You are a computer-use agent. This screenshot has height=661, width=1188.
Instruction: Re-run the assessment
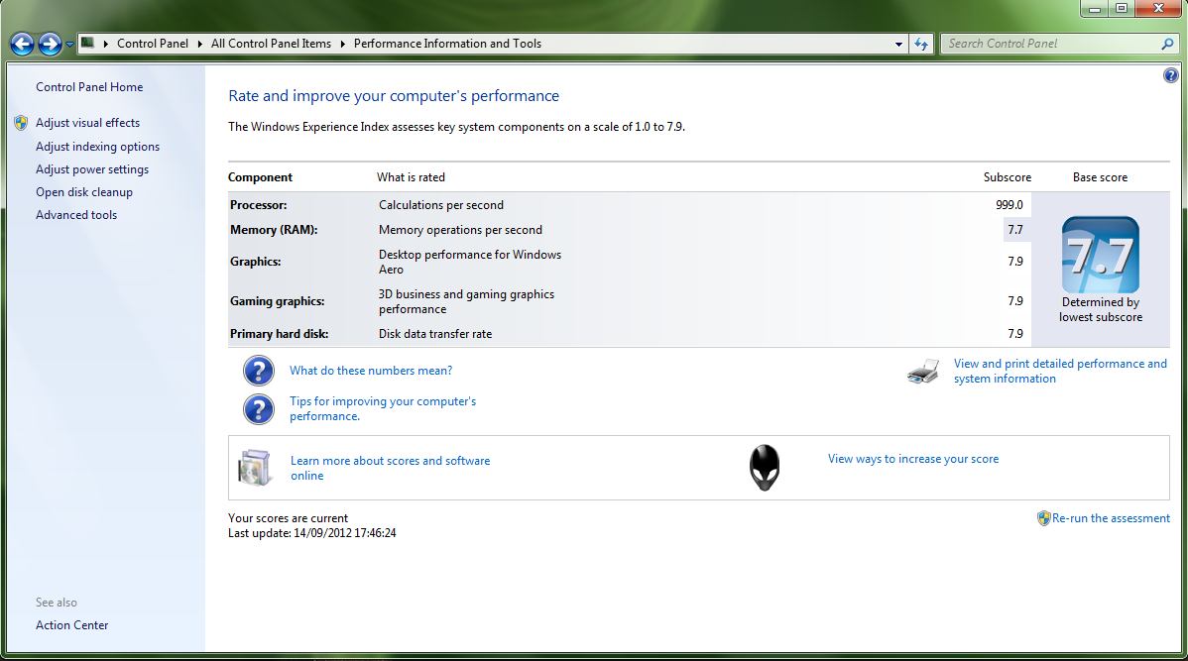[x=1111, y=518]
